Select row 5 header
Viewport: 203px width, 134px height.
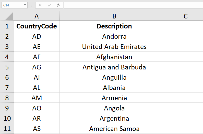(x=7, y=67)
